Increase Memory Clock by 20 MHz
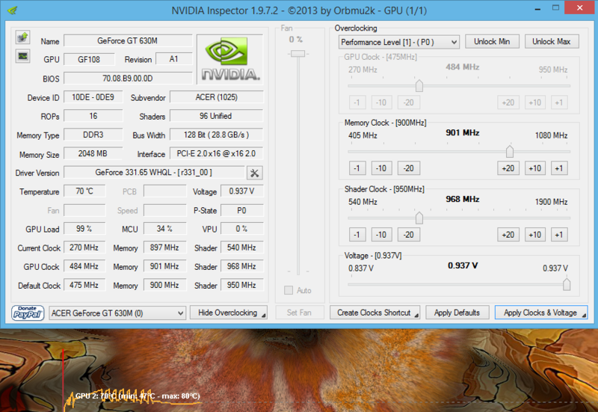 (x=508, y=168)
